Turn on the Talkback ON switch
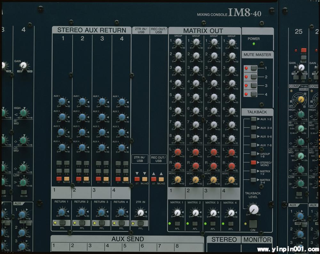The width and height of the screenshot is (320, 254). point(253,224)
